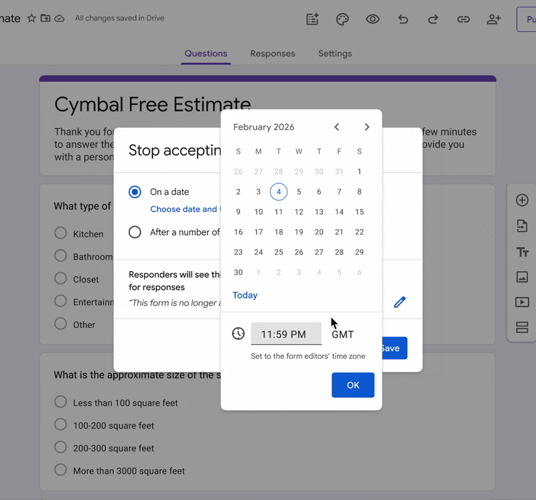The image size is (536, 500).
Task: Click the Undo icon in the toolbar
Action: pyautogui.click(x=403, y=19)
